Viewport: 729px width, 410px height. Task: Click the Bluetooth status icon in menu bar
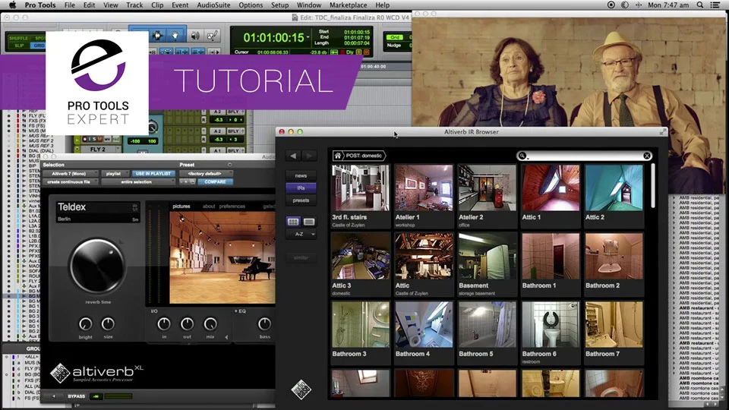(x=639, y=5)
